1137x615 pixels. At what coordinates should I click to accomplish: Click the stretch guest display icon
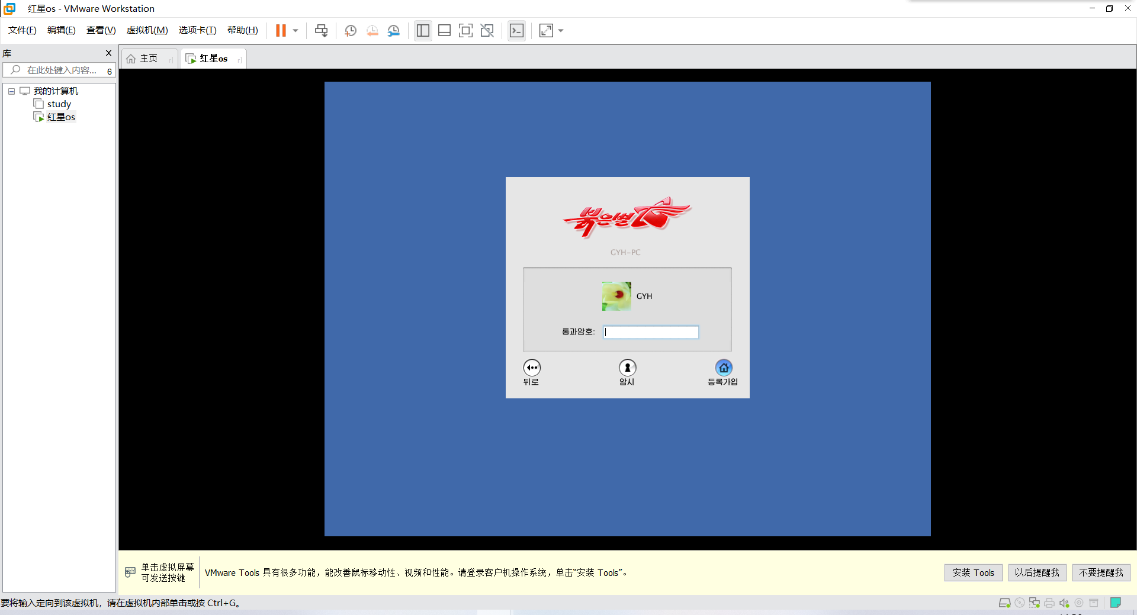pos(546,31)
